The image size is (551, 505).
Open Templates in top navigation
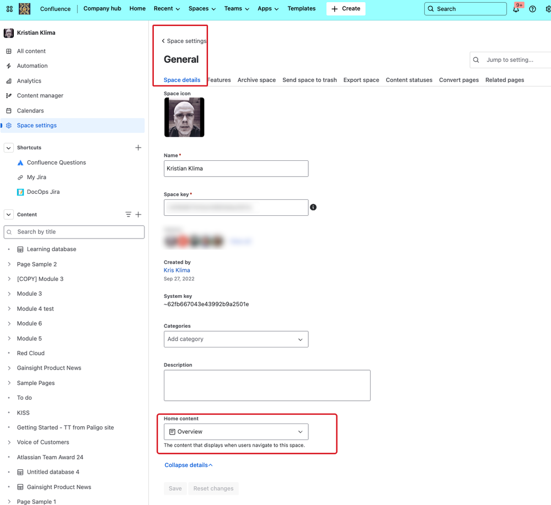302,9
